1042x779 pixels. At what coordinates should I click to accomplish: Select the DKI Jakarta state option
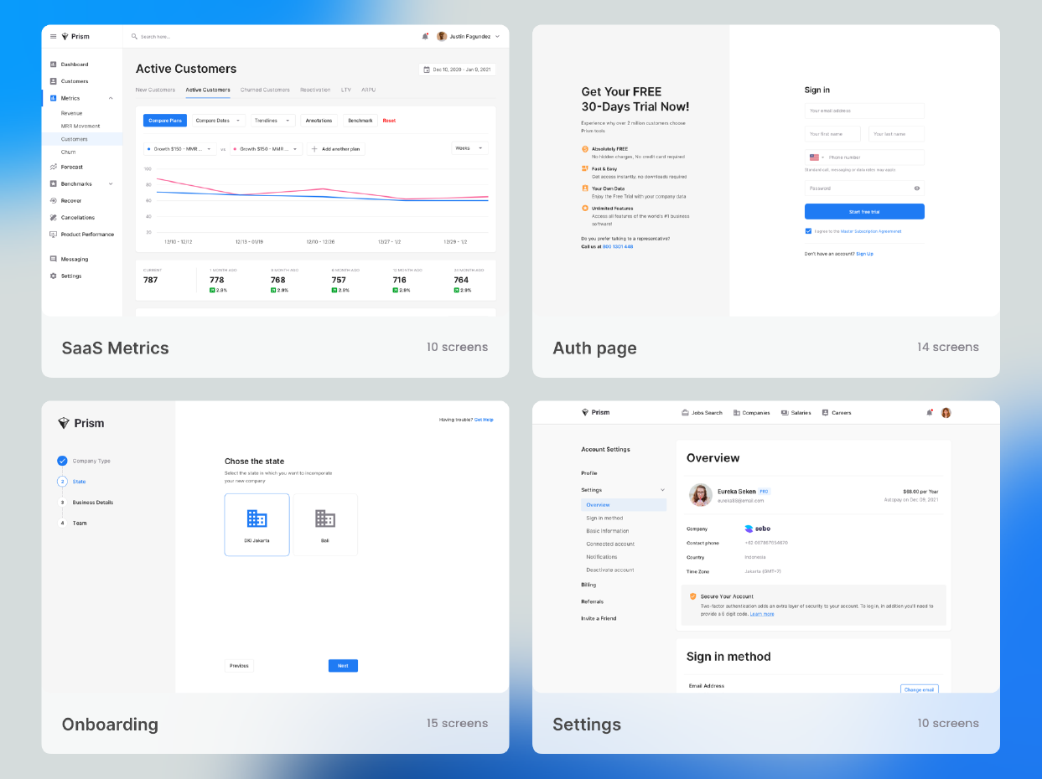click(257, 524)
